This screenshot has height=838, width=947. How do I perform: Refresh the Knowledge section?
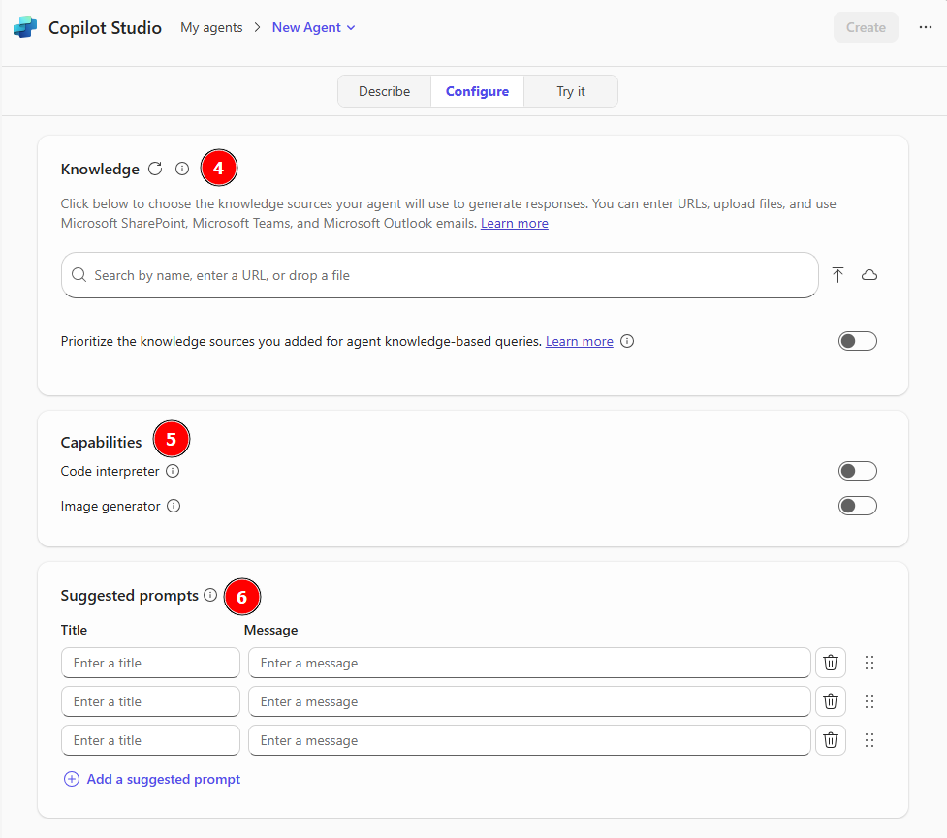coord(155,169)
